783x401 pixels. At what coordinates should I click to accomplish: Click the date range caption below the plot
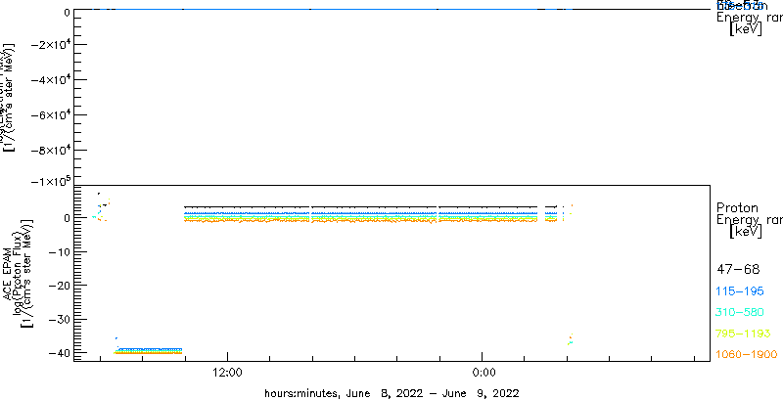point(392,393)
